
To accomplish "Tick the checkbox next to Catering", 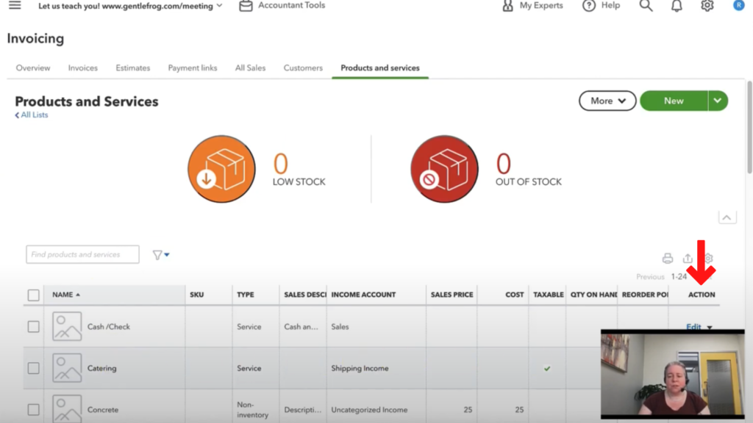I will pos(33,368).
